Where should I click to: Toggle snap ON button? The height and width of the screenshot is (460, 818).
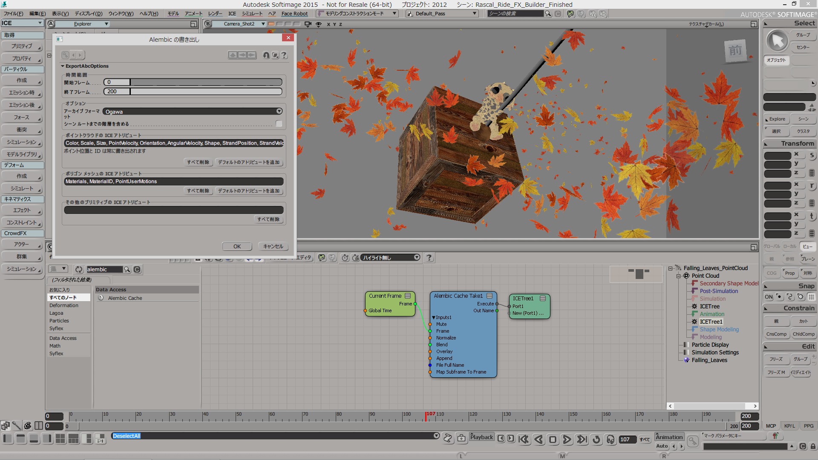(769, 297)
